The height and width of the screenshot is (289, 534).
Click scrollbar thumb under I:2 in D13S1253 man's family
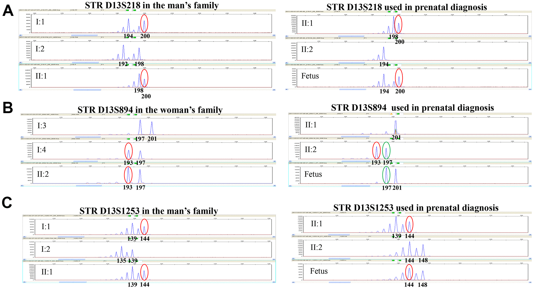tap(71, 259)
